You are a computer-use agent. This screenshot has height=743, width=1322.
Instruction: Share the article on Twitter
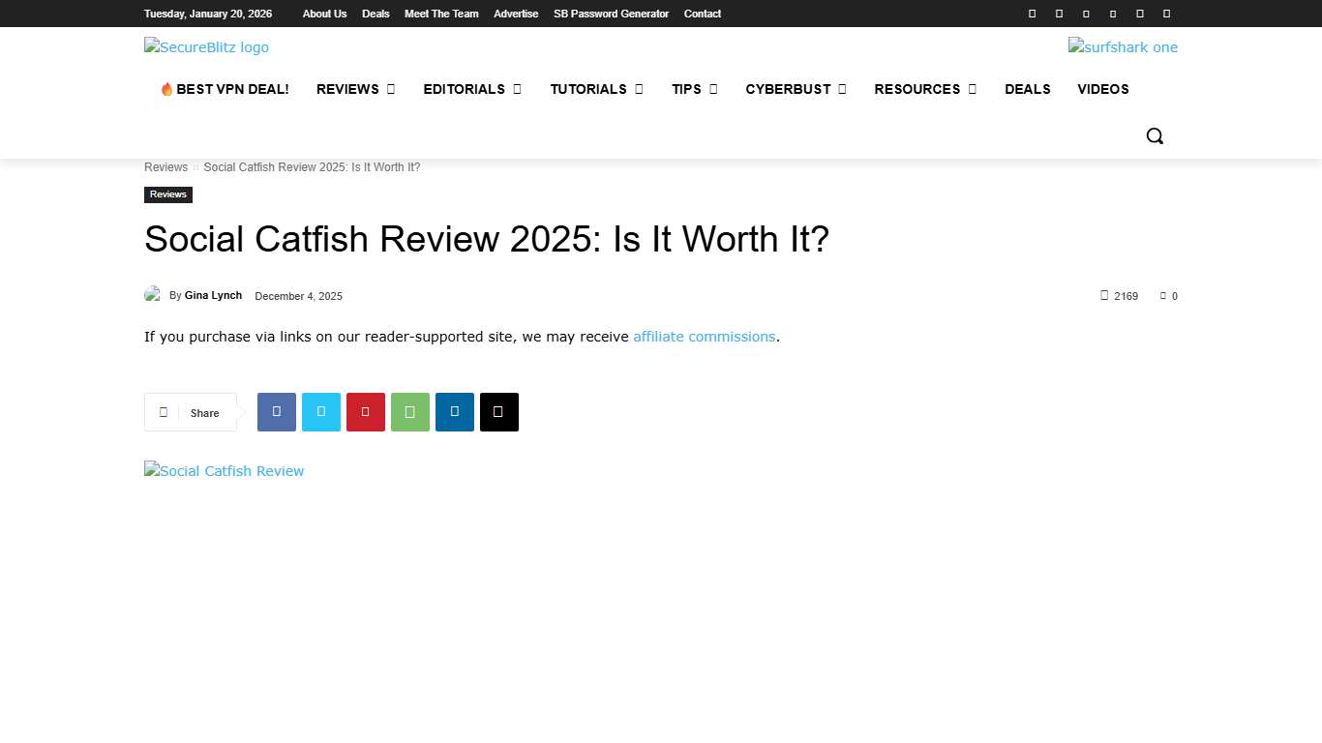pos(320,412)
